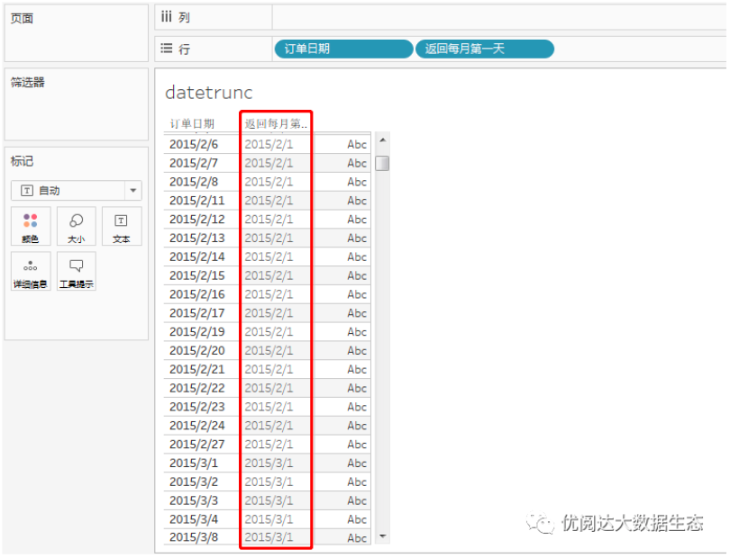Click the datetrunc worksheet title
Viewport: 730px width, 558px height.
209,93
